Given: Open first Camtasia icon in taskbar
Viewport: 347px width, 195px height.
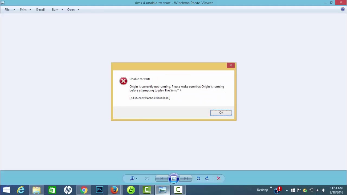Looking at the screenshot, I should pyautogui.click(x=147, y=190).
